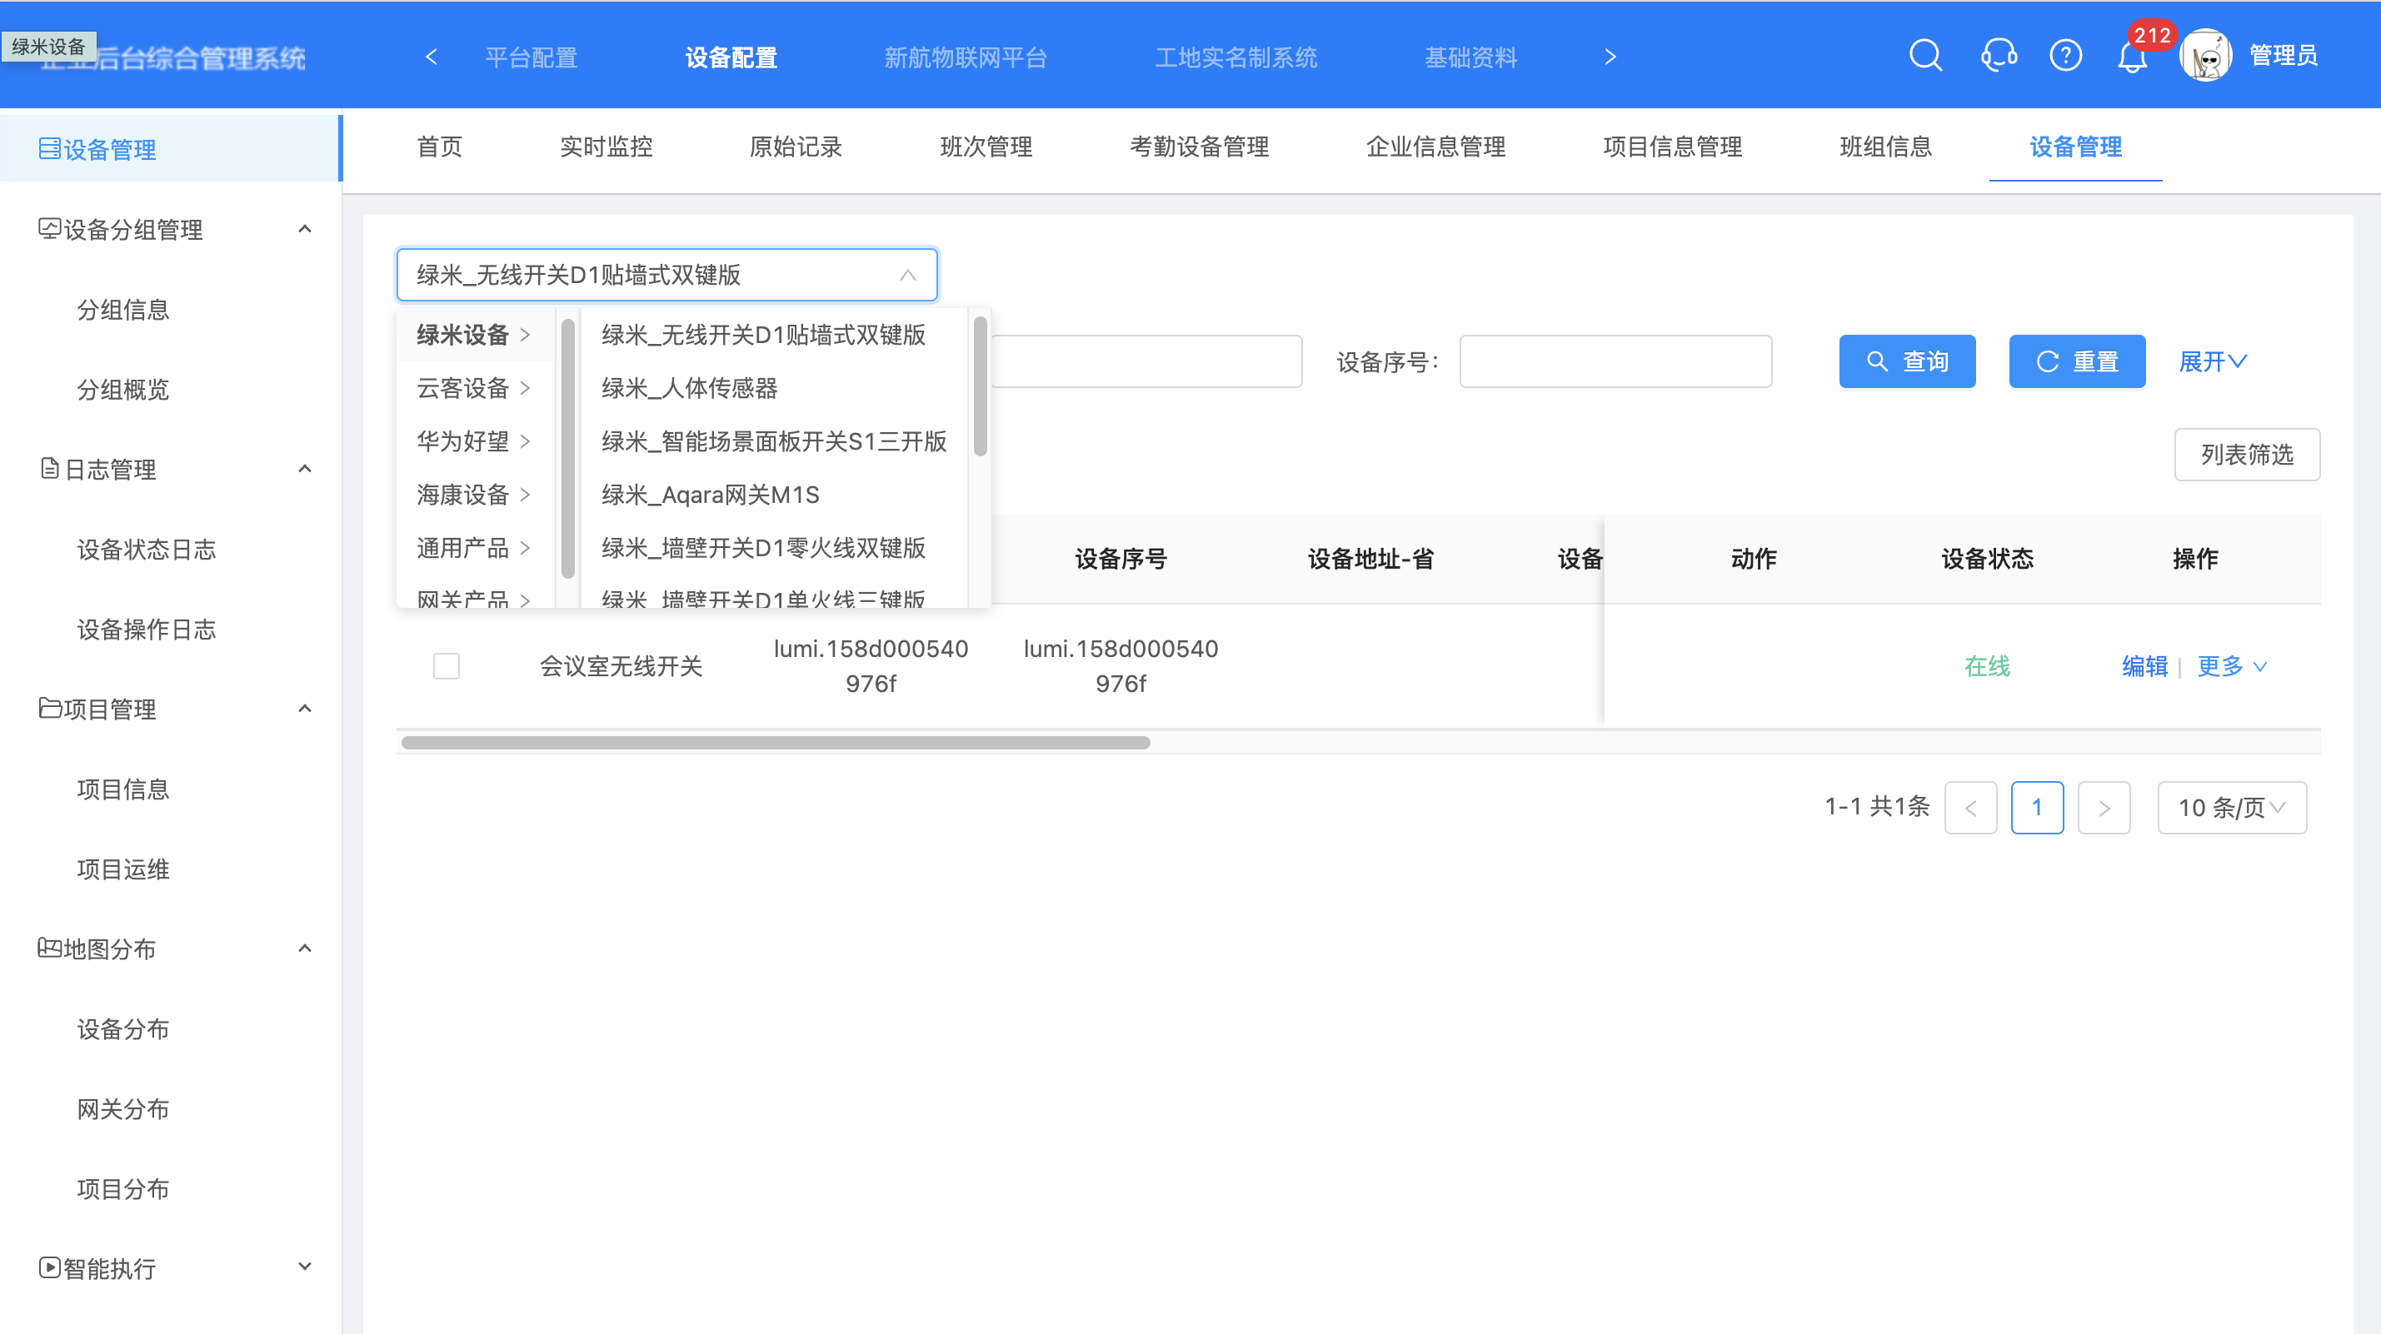Click the help question mark icon
Viewport: 2381px width, 1334px height.
click(2065, 56)
